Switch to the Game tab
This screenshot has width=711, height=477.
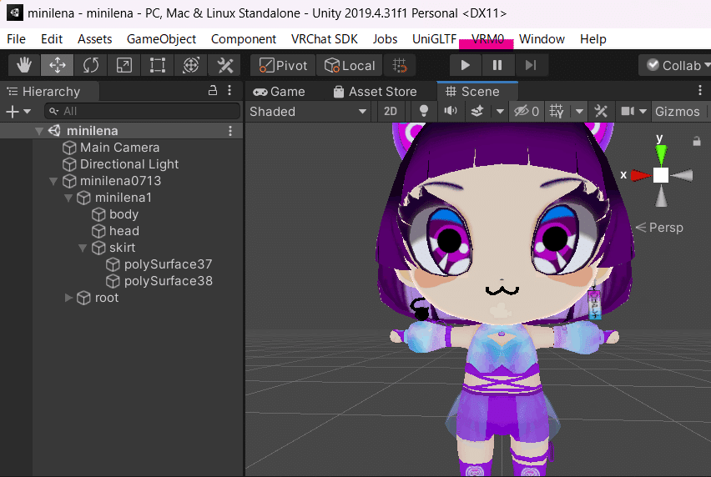coord(279,92)
